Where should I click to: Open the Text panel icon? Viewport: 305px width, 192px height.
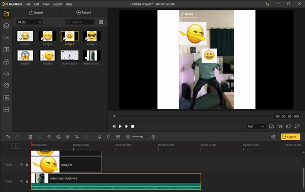6,50
